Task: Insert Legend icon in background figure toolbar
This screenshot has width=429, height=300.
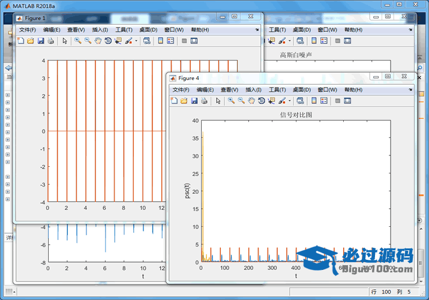Action: coord(324,41)
